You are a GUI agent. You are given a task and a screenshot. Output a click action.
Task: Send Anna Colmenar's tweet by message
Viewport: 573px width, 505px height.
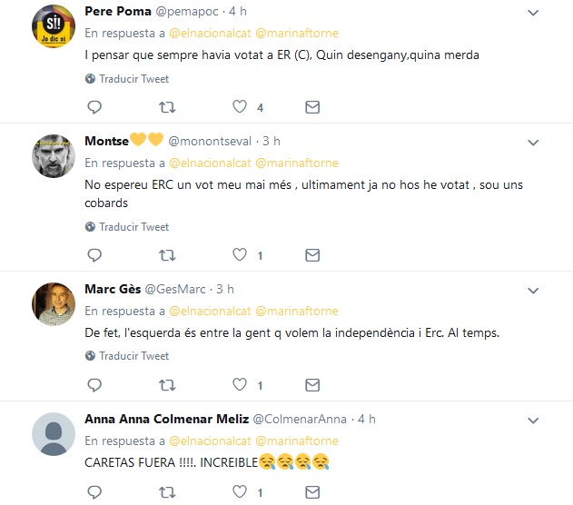point(312,493)
